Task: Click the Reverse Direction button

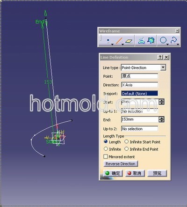Action: point(121,164)
